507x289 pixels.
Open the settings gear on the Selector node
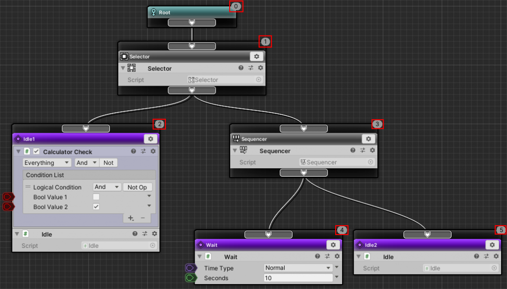257,56
